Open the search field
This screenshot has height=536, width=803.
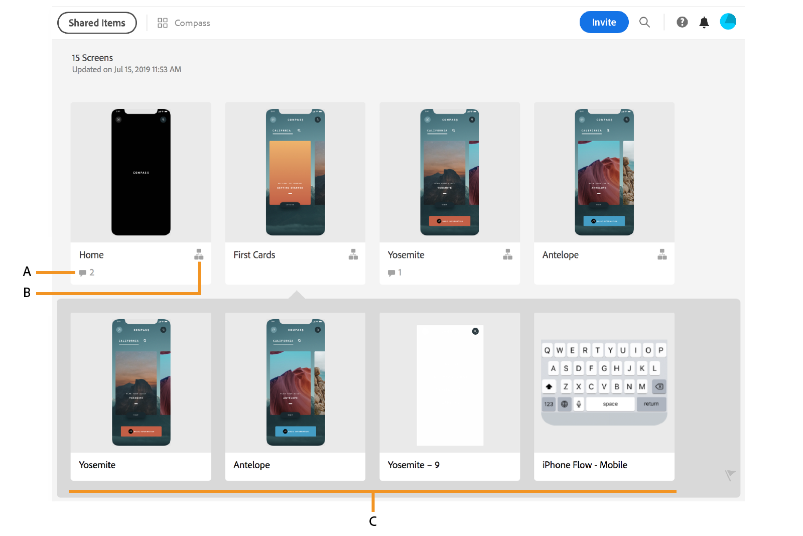(644, 22)
